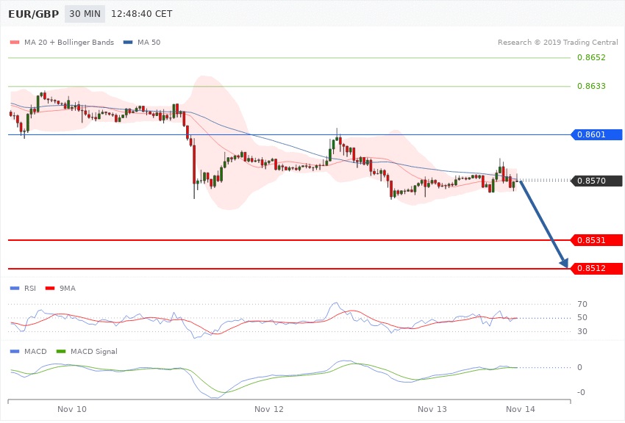The image size is (625, 423).
Task: Click the 12:48:40 CET timestamp
Action: 141,14
